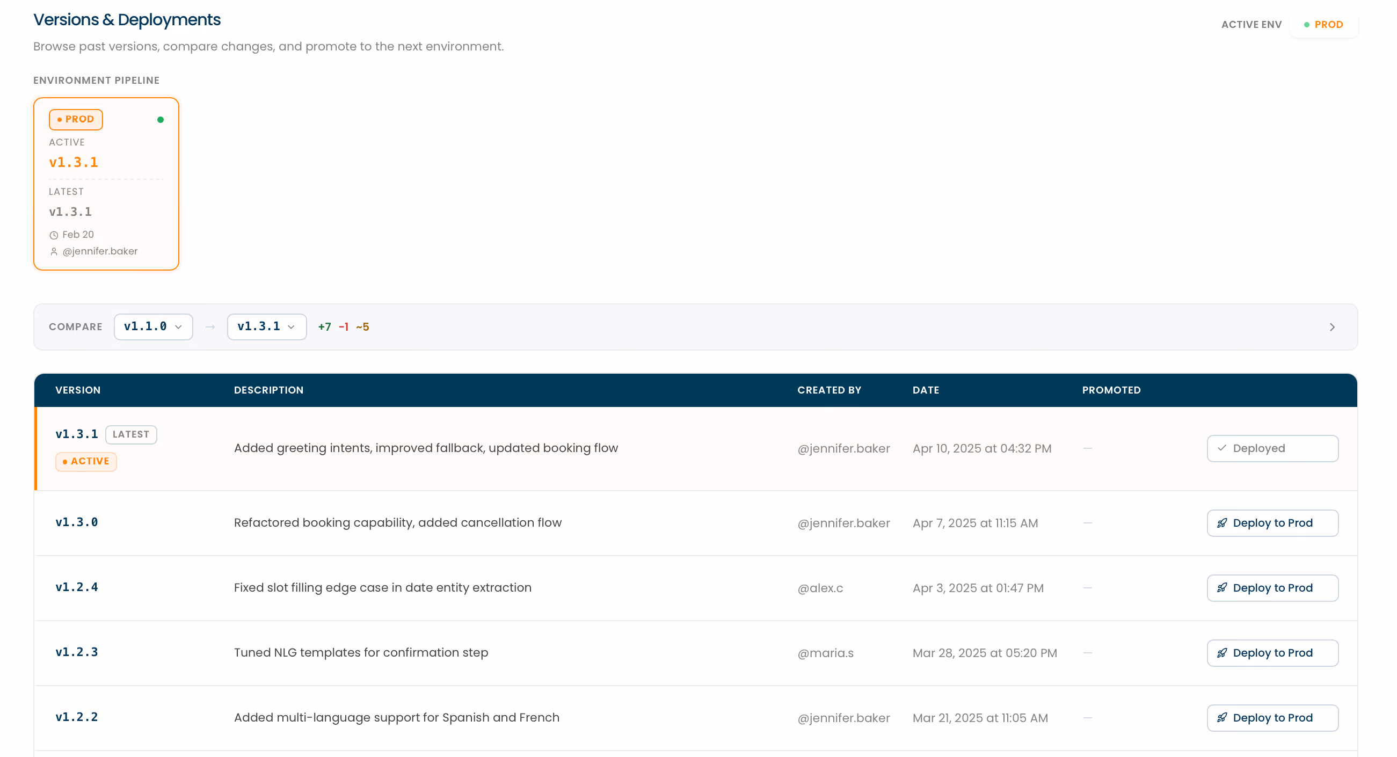
Task: Click @jennifer.baker in v1.3.0 row
Action: tap(843, 523)
